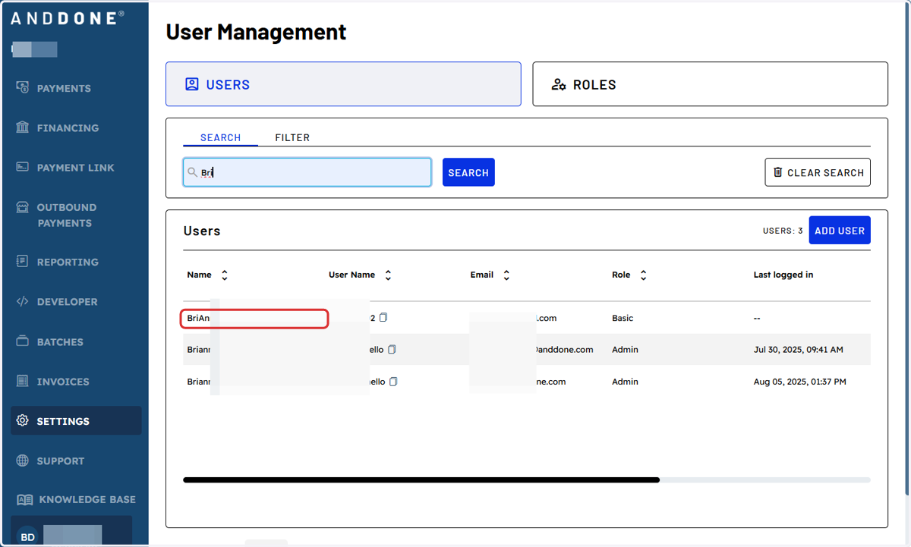Switch to the ROLES tab
The width and height of the screenshot is (911, 547).
tap(710, 84)
